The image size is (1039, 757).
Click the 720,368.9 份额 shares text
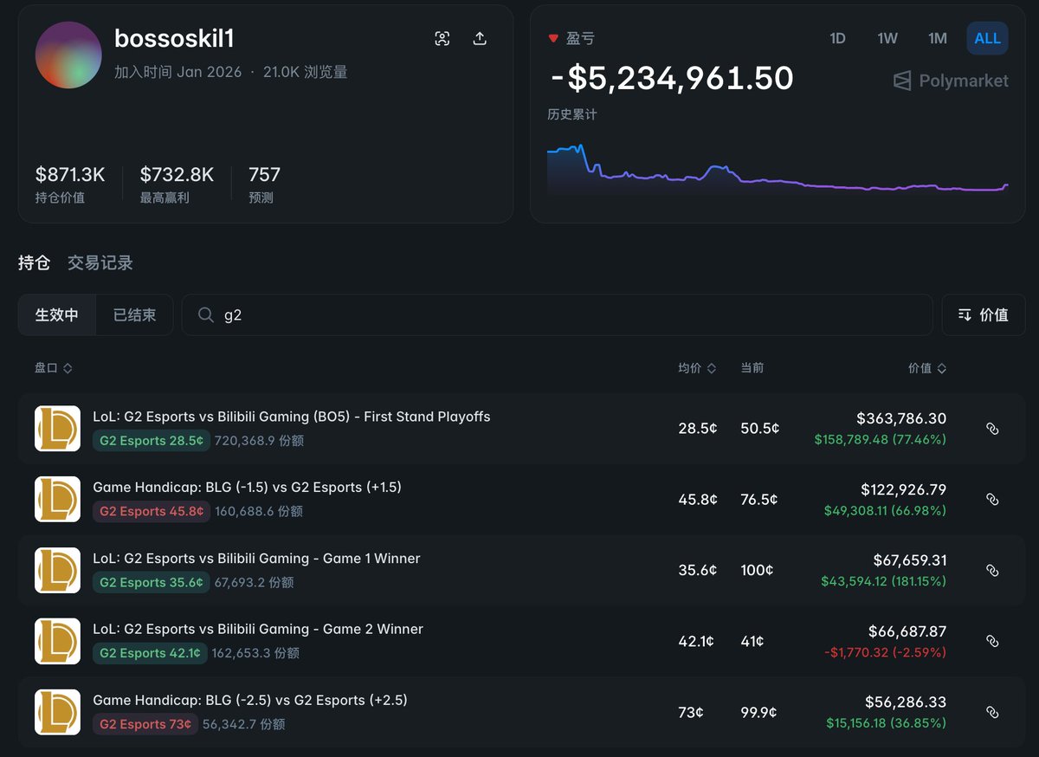click(259, 441)
